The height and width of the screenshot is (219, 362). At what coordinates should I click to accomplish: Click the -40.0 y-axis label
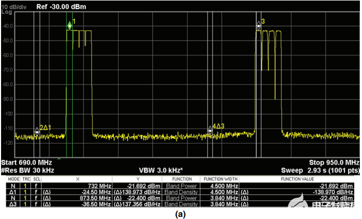click(7, 26)
